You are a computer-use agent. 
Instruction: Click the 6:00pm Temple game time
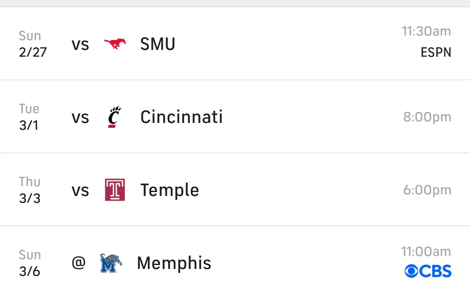click(427, 190)
